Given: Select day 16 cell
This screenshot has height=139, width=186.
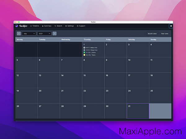Looking at the screenshot, I should click(115, 80).
